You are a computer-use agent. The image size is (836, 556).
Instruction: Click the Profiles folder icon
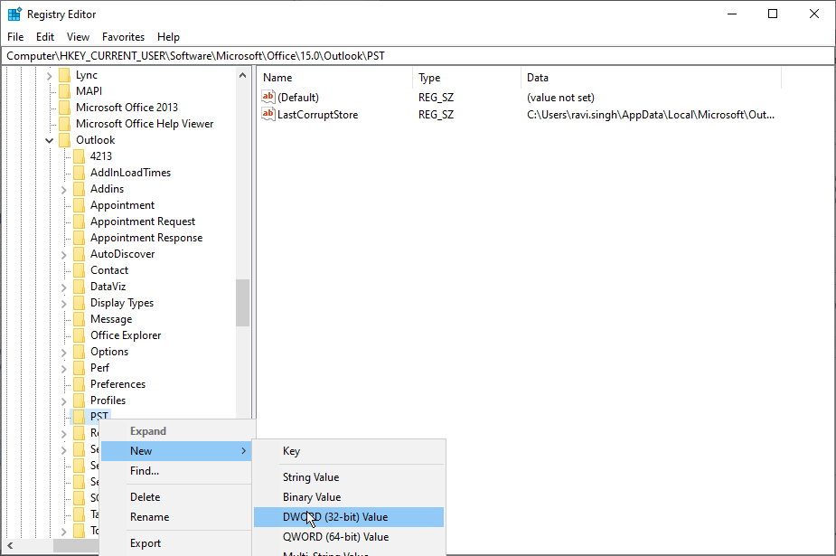[x=79, y=401]
